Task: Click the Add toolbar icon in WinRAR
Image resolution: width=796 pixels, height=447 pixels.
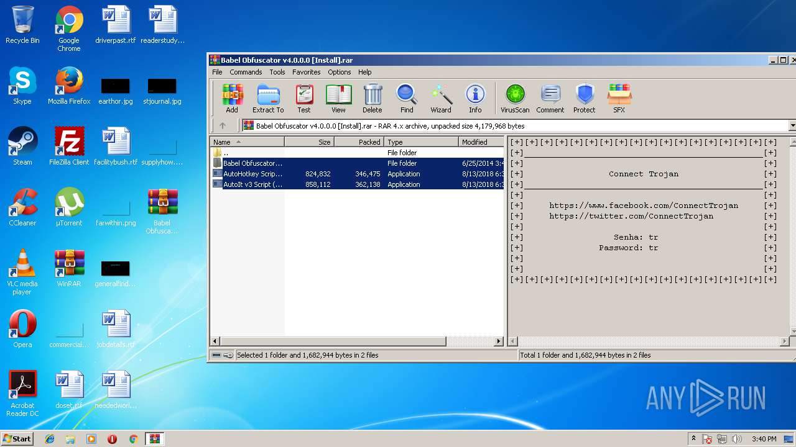Action: [x=232, y=99]
